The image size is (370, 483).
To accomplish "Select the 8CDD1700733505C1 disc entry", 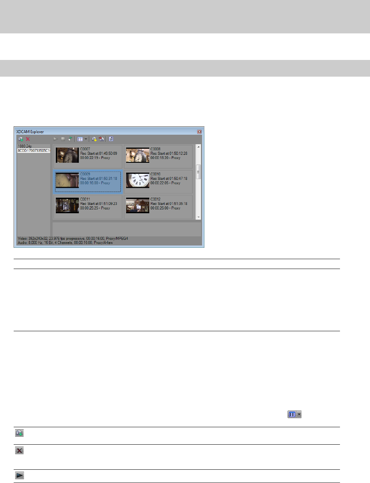I will coord(34,151).
